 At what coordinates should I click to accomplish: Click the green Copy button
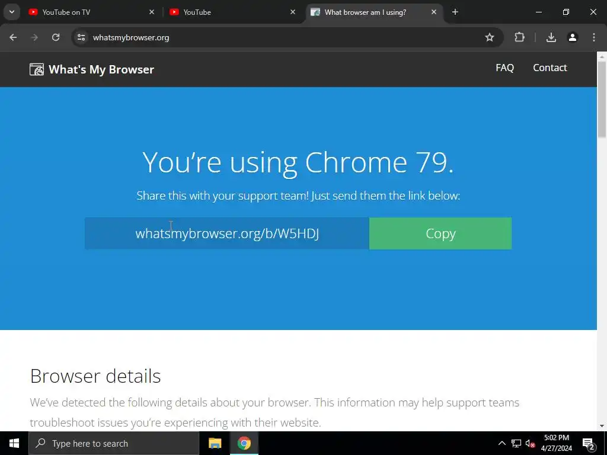pyautogui.click(x=440, y=233)
